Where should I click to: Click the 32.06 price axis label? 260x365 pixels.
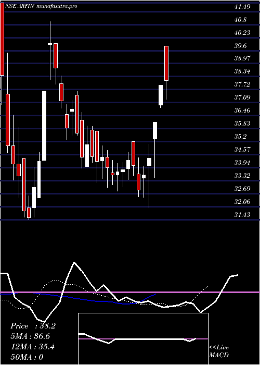pos(242,202)
